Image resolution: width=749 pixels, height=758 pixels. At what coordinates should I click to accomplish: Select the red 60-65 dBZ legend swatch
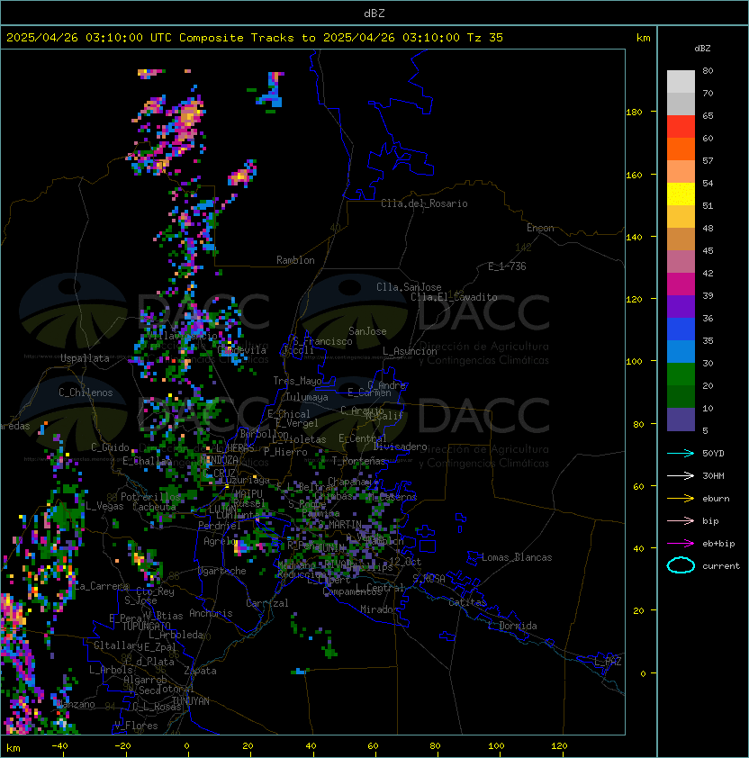click(681, 127)
